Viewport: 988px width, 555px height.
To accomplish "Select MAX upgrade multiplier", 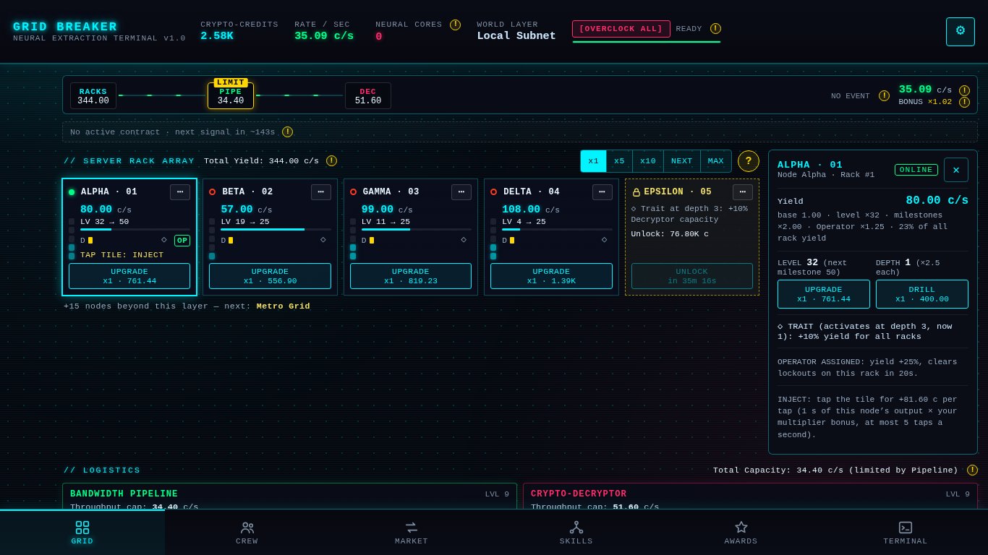I will tap(715, 161).
